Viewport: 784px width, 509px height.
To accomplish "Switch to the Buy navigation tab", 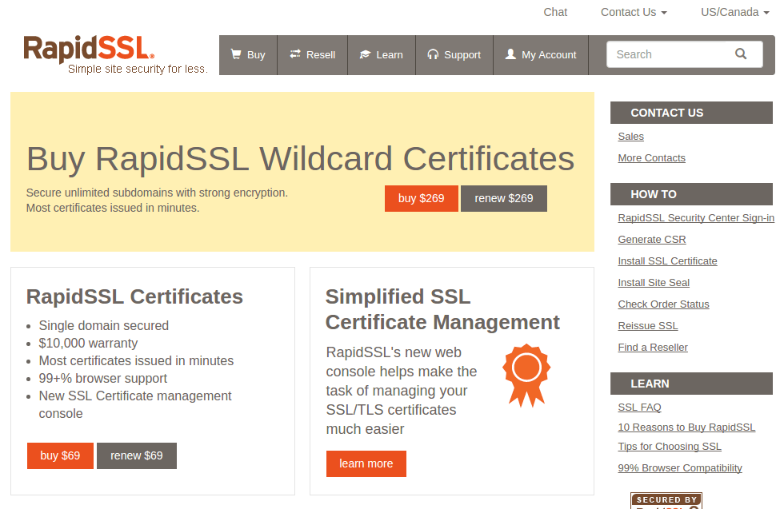I will point(248,54).
